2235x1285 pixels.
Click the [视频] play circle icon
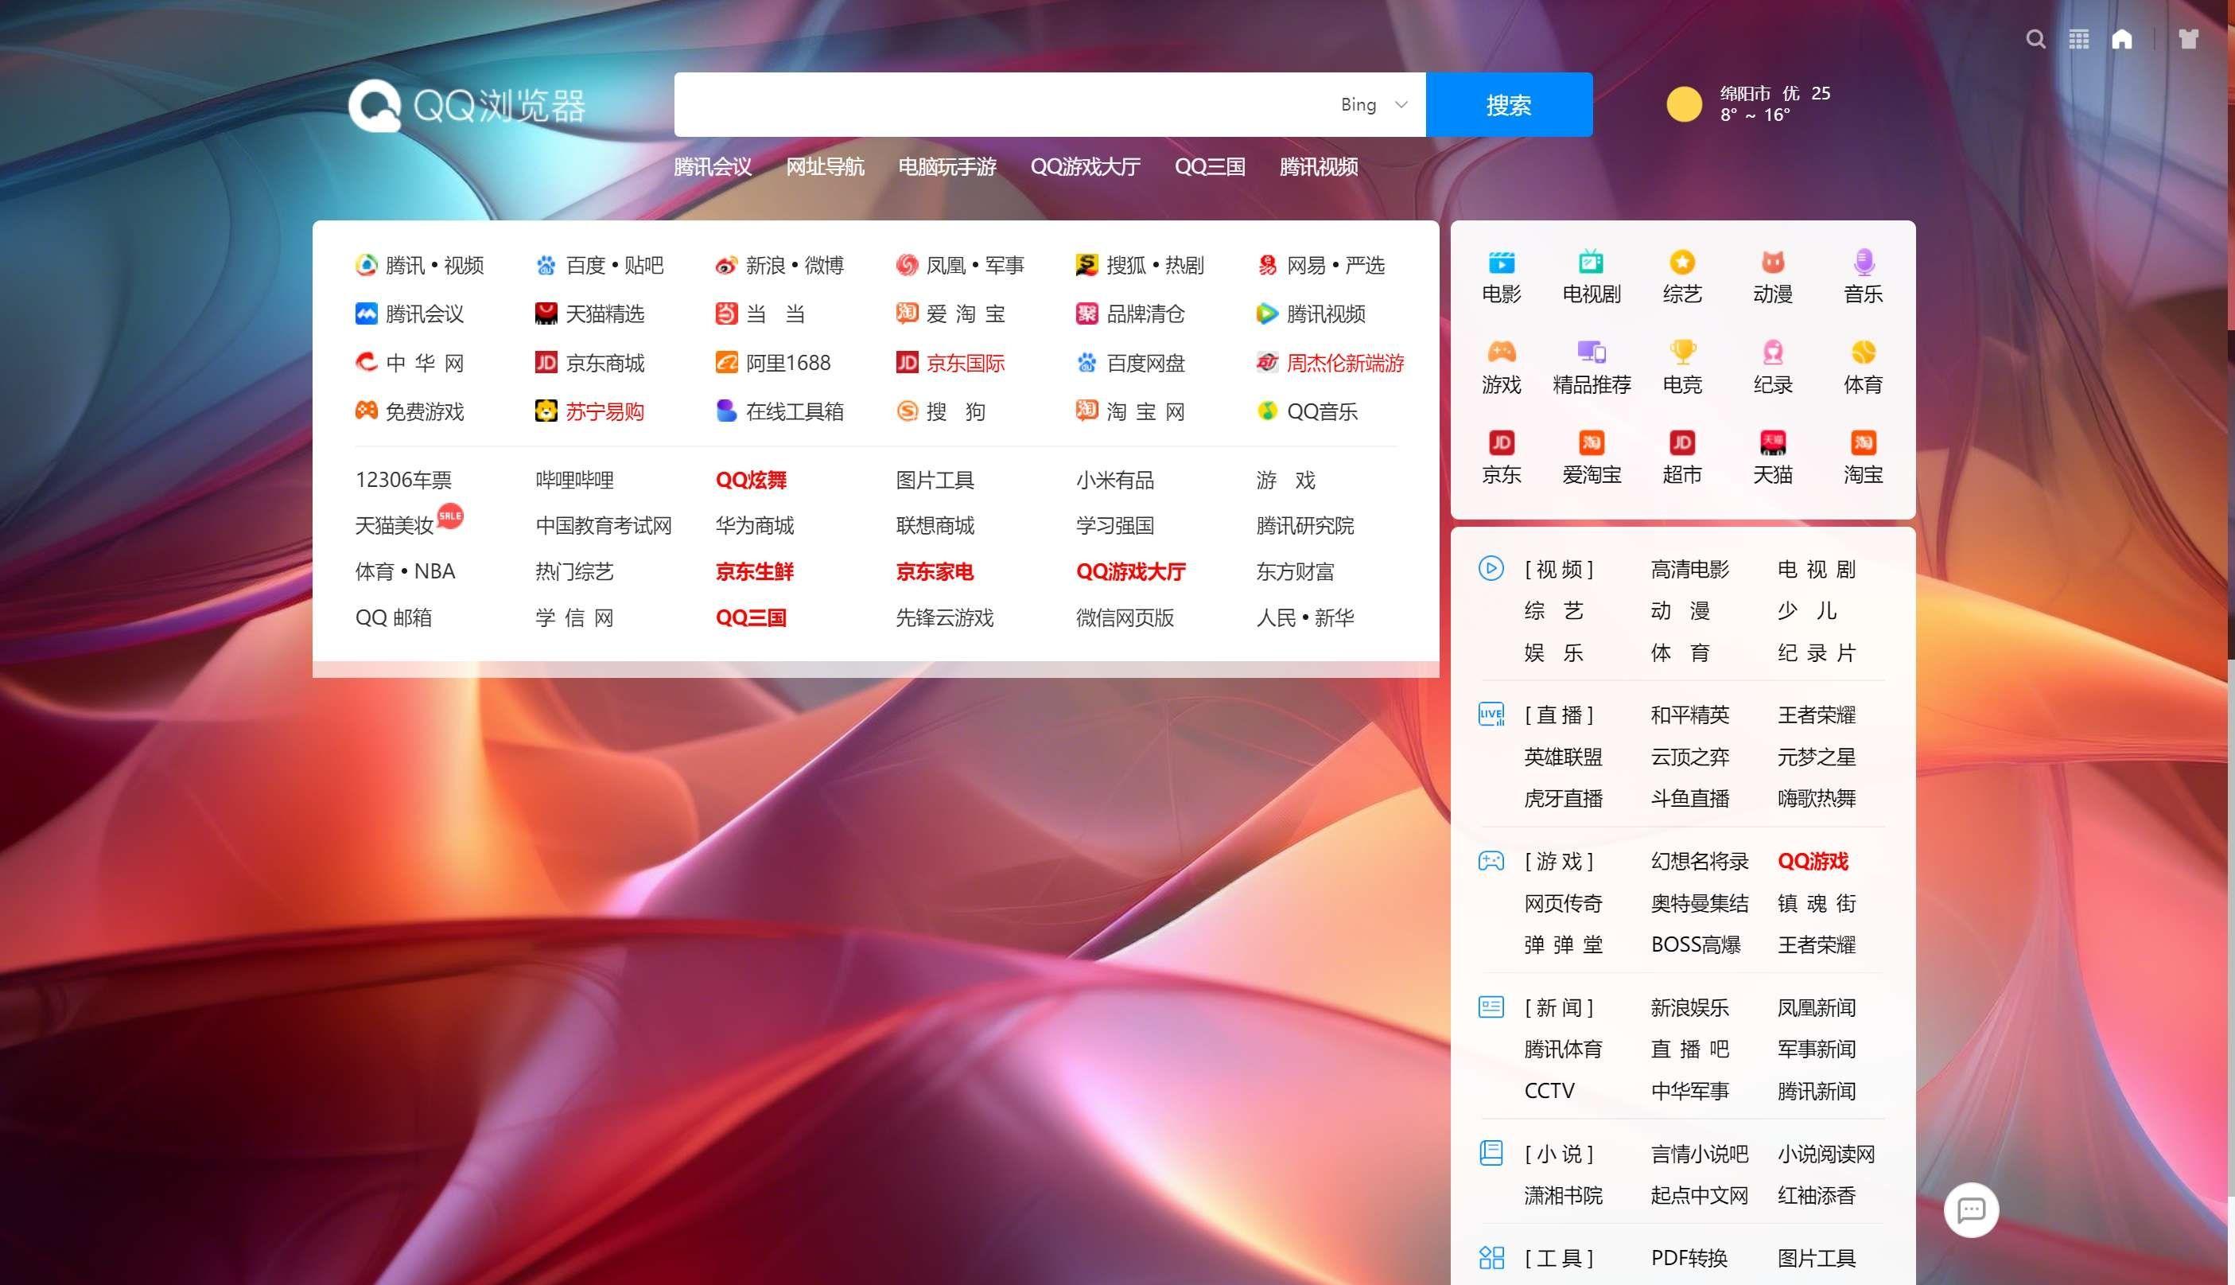(1491, 568)
